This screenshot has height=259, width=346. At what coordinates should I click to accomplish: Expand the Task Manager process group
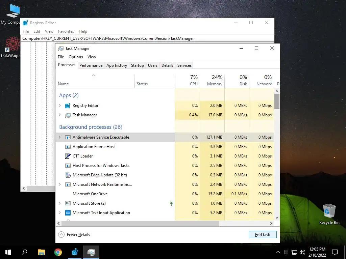(x=59, y=115)
